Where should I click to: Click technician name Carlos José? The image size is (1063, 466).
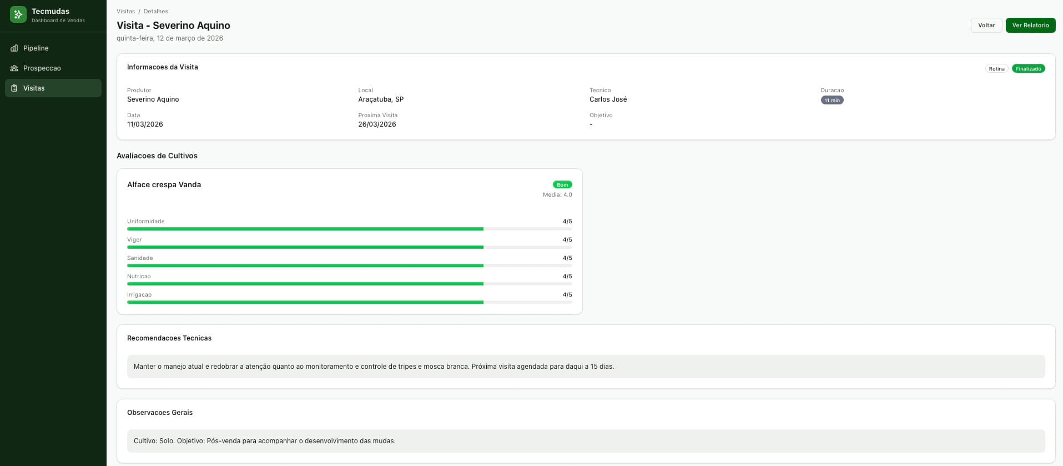click(x=608, y=99)
